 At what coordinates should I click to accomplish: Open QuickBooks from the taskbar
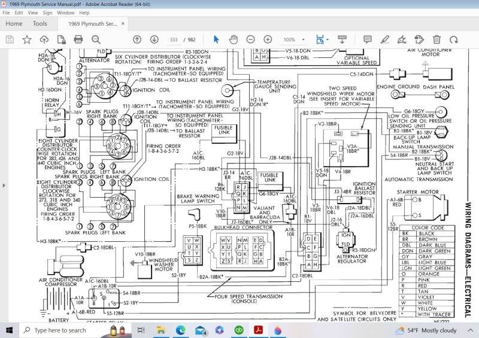click(x=239, y=330)
